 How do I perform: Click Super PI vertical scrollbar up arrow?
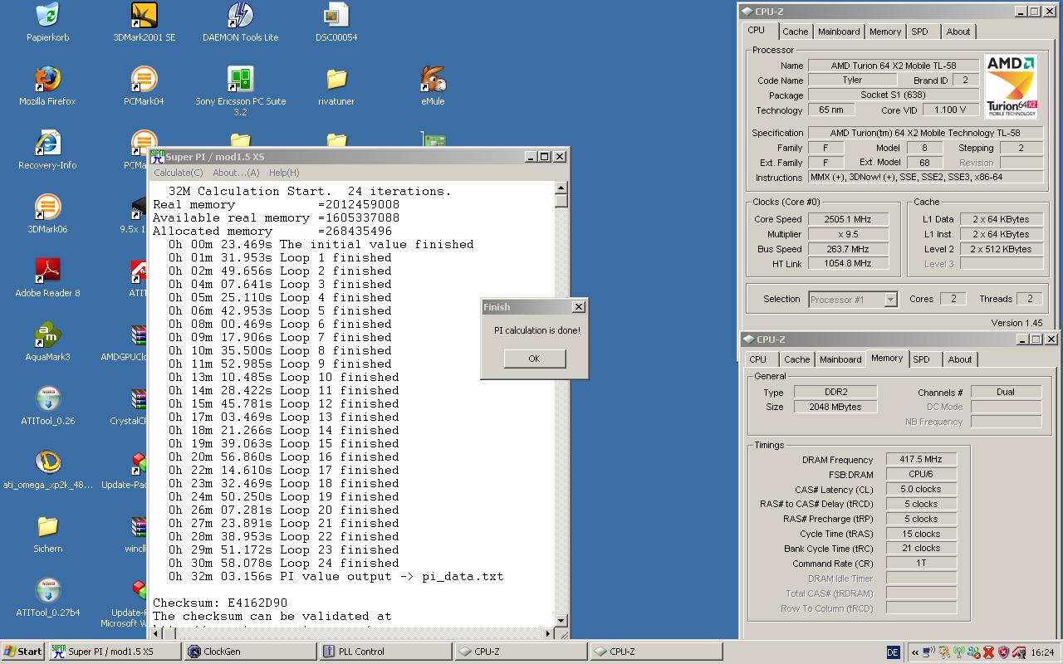(561, 188)
